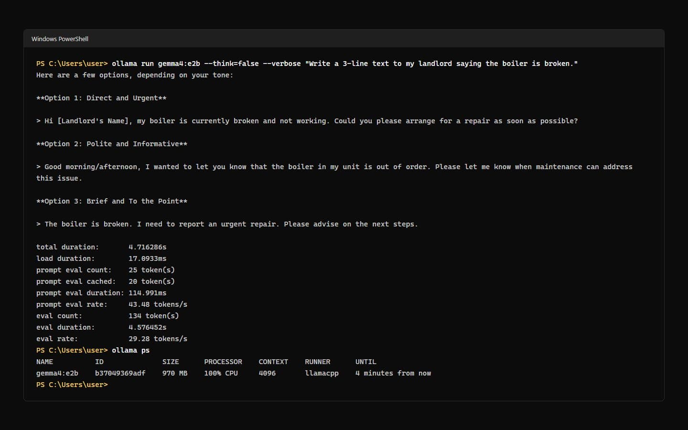Image resolution: width=688 pixels, height=430 pixels.
Task: Click the load duration value 17.0933ms
Action: click(x=148, y=258)
